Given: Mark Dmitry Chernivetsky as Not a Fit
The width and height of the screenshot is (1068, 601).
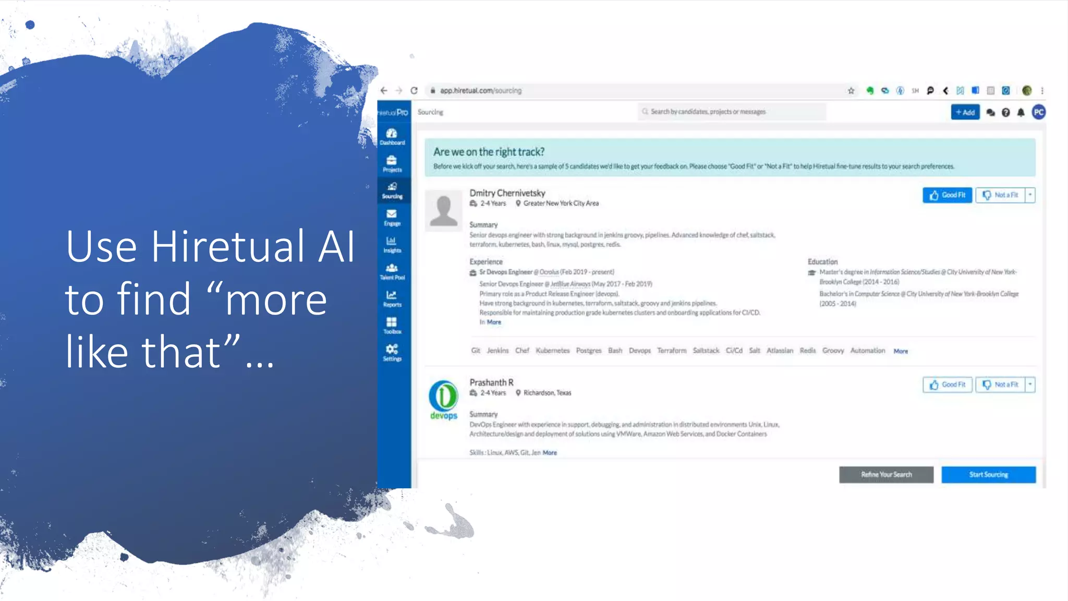Looking at the screenshot, I should 1000,195.
